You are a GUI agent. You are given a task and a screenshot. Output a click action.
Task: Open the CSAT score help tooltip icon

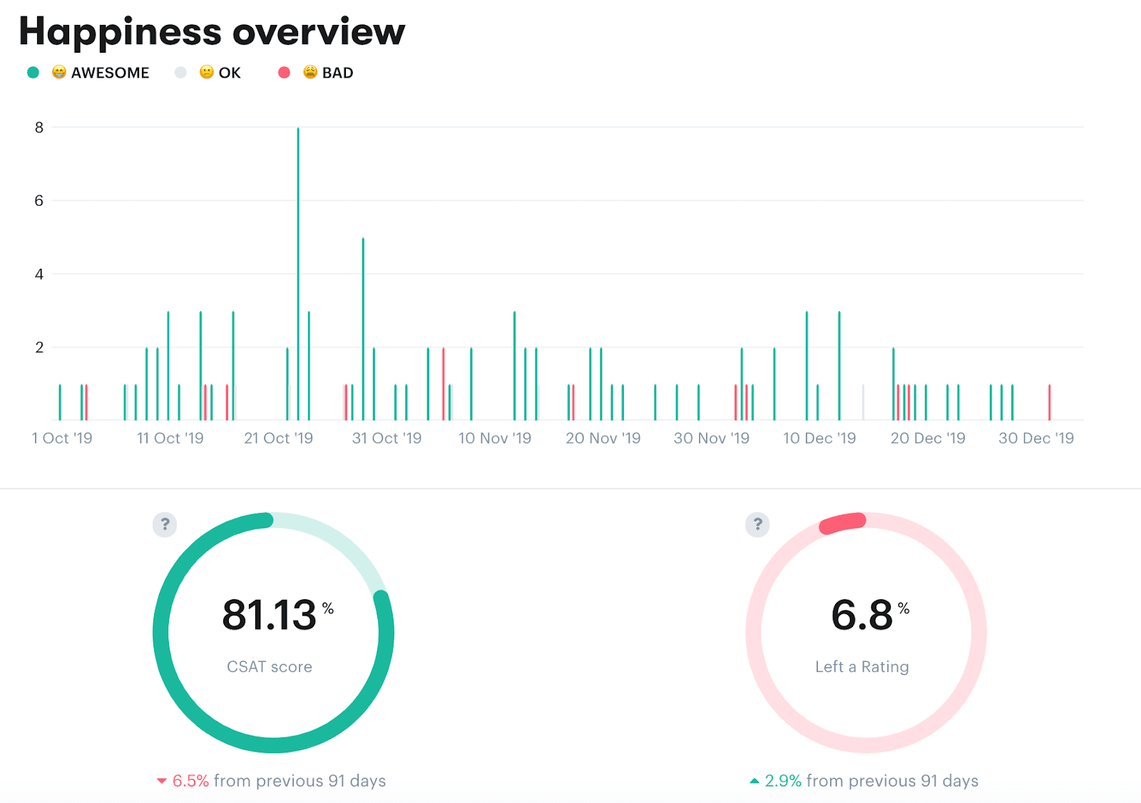[165, 524]
